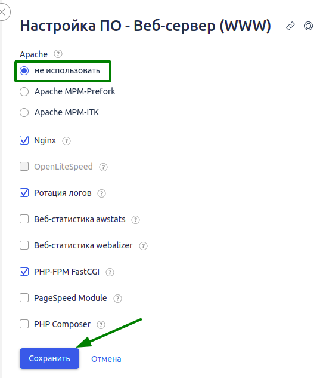Show the PageSpeed Module help tooltip
320x378 pixels.
[117, 299]
